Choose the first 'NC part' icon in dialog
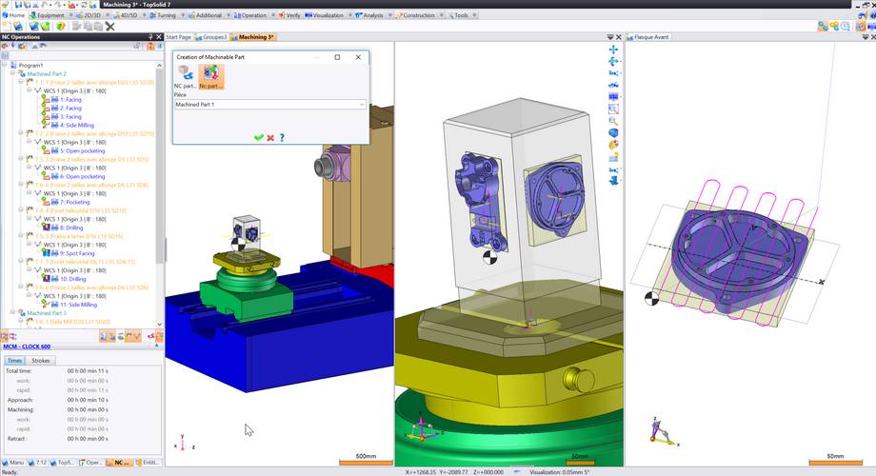The height and width of the screenshot is (476, 876). click(x=186, y=74)
